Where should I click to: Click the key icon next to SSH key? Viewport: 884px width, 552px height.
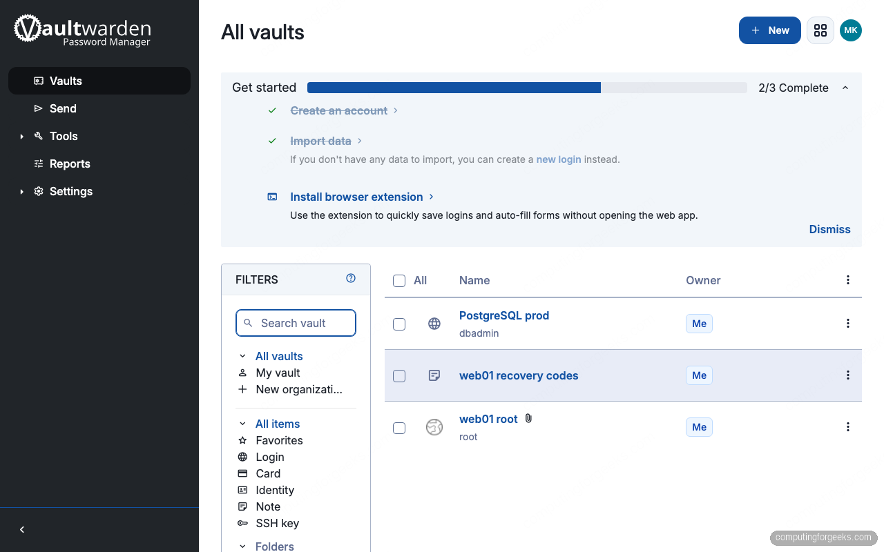(x=242, y=523)
